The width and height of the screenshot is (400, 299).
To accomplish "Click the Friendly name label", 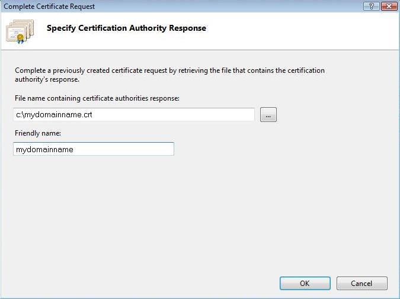I will point(36,133).
